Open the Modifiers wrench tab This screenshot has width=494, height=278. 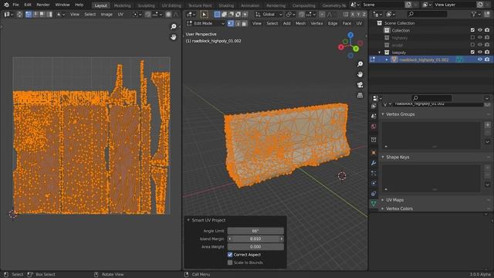pyautogui.click(x=374, y=163)
